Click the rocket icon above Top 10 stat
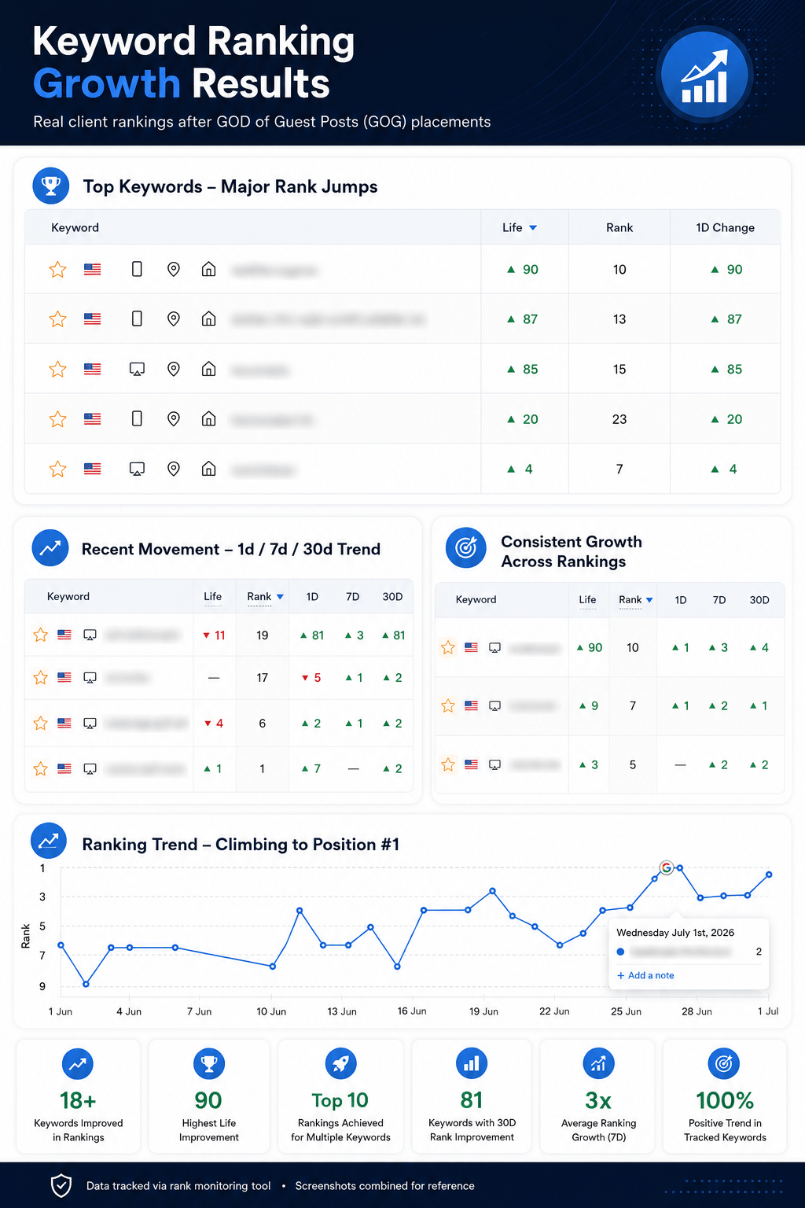The height and width of the screenshot is (1208, 805). pos(340,1064)
